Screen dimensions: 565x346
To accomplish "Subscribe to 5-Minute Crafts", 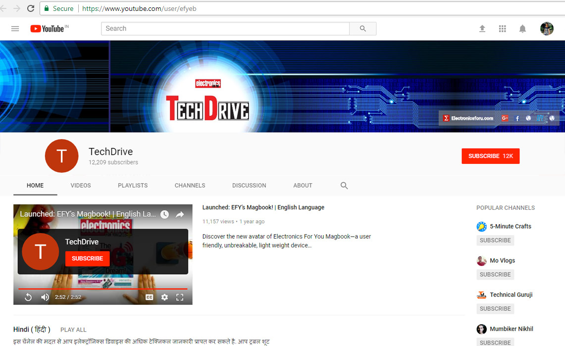I will click(x=495, y=240).
